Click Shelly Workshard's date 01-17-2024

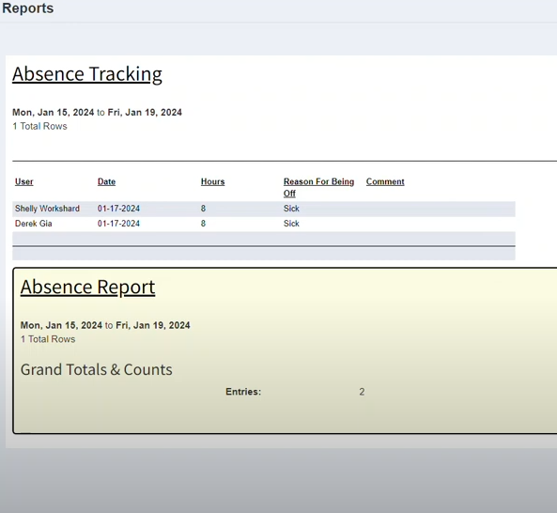(118, 209)
